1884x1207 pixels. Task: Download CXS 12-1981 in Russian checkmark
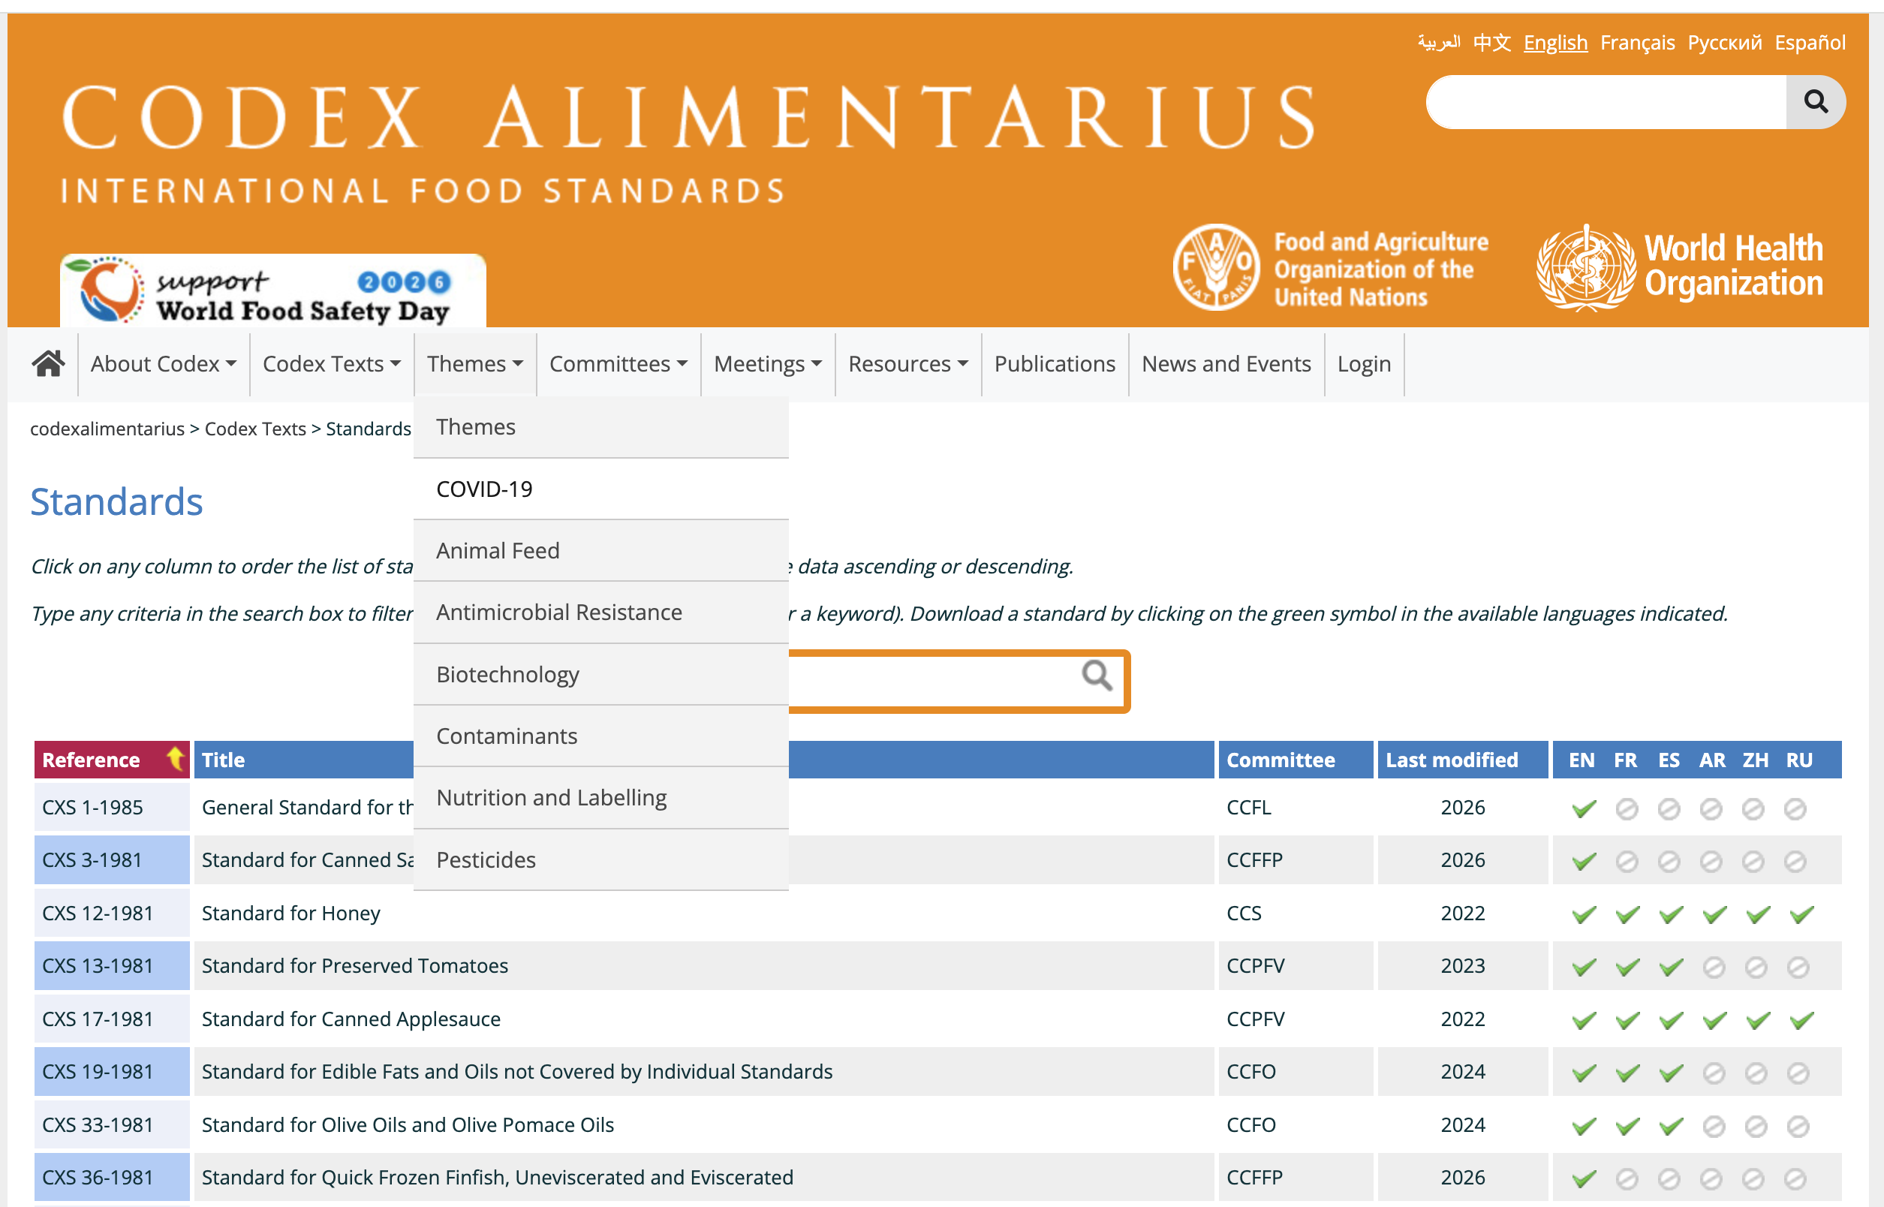[x=1801, y=914]
